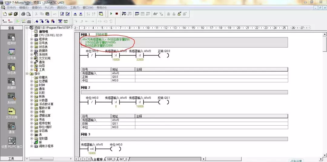Switch to the SBR_0 tab
The image size is (327, 162).
click(x=111, y=159)
